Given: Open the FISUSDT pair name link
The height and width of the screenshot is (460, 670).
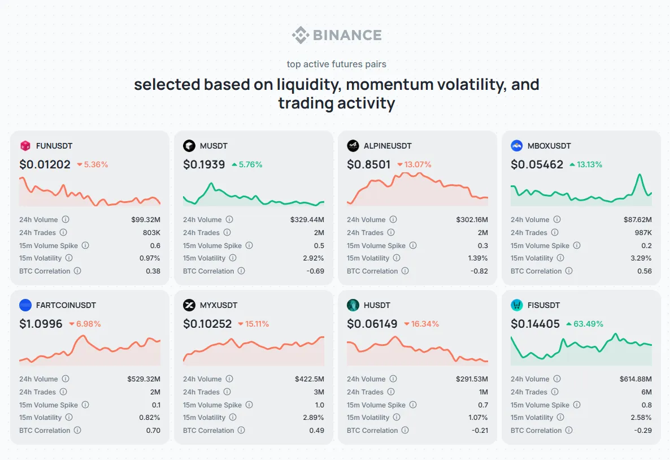Looking at the screenshot, I should tap(543, 305).
